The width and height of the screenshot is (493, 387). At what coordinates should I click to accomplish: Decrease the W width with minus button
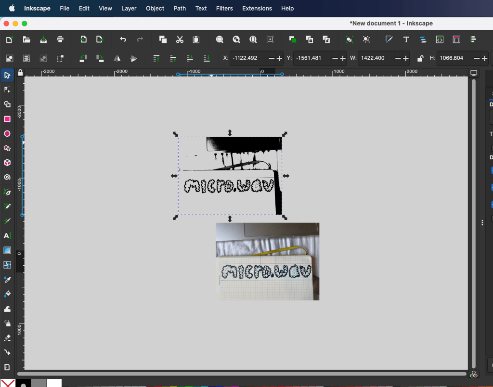[398, 58]
